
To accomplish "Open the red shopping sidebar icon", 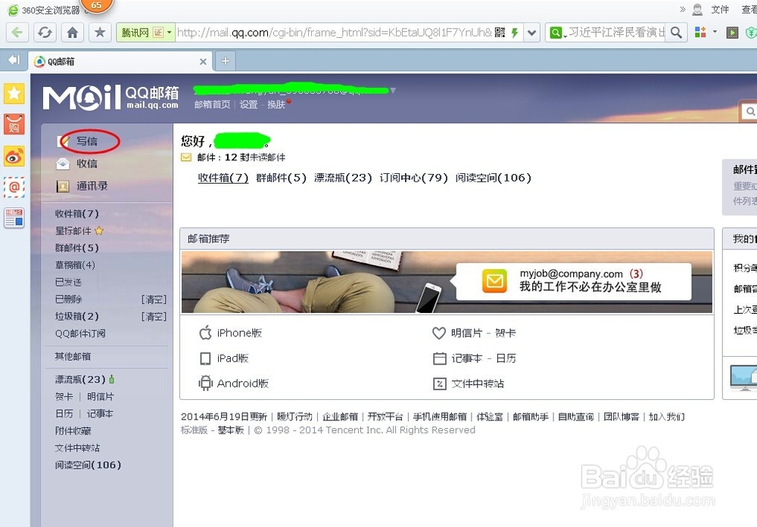I will [14, 125].
